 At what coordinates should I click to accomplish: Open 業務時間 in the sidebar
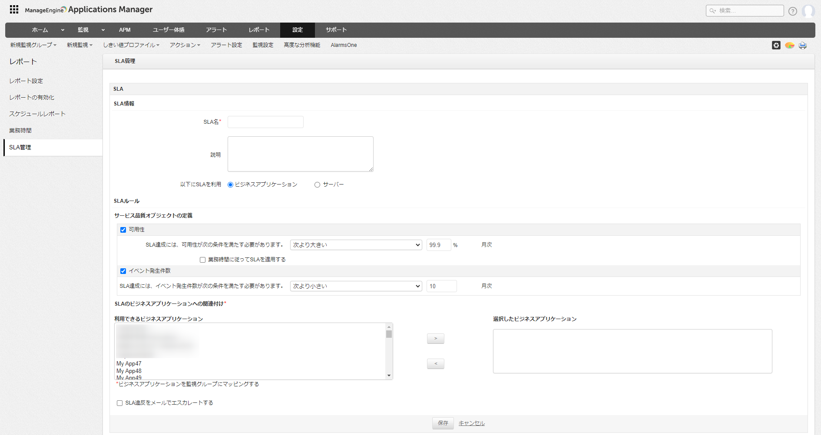(x=20, y=131)
